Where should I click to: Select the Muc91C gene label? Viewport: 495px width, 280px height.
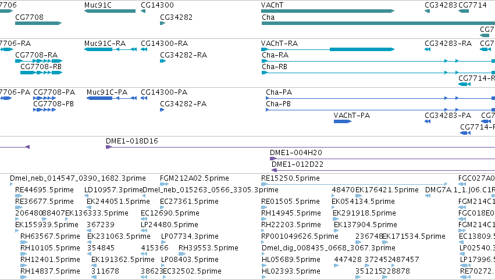98,5
